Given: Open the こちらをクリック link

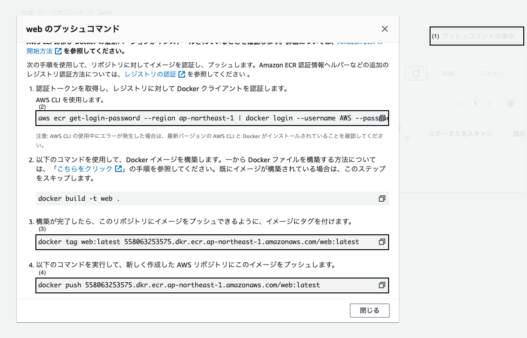Looking at the screenshot, I should coord(89,169).
